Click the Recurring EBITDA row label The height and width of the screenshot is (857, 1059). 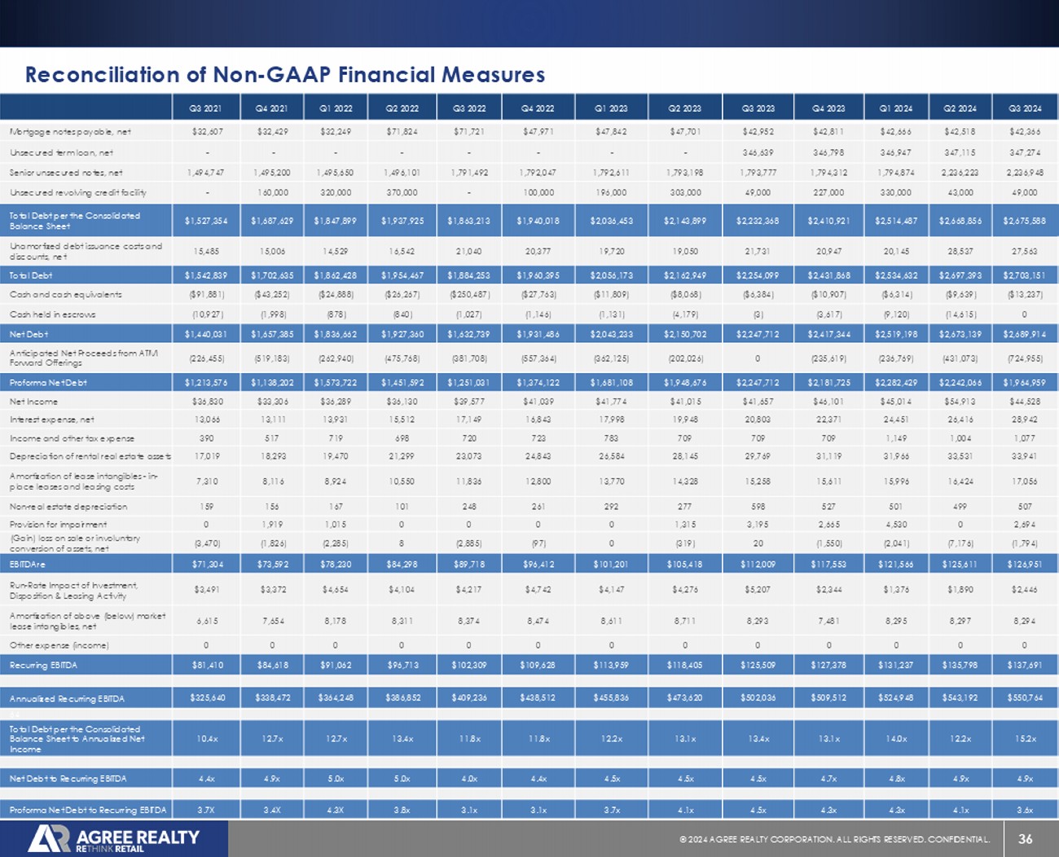pyautogui.click(x=43, y=666)
